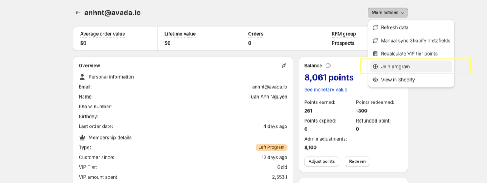Click the Join program menu item
The image size is (487, 183).
pyautogui.click(x=411, y=67)
